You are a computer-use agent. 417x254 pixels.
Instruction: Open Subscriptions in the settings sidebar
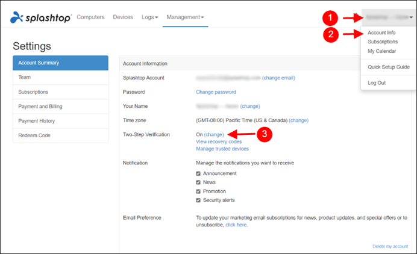(60, 92)
